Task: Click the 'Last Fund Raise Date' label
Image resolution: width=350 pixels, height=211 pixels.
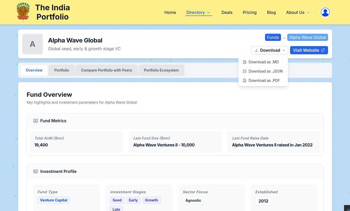Action: tap(250, 138)
